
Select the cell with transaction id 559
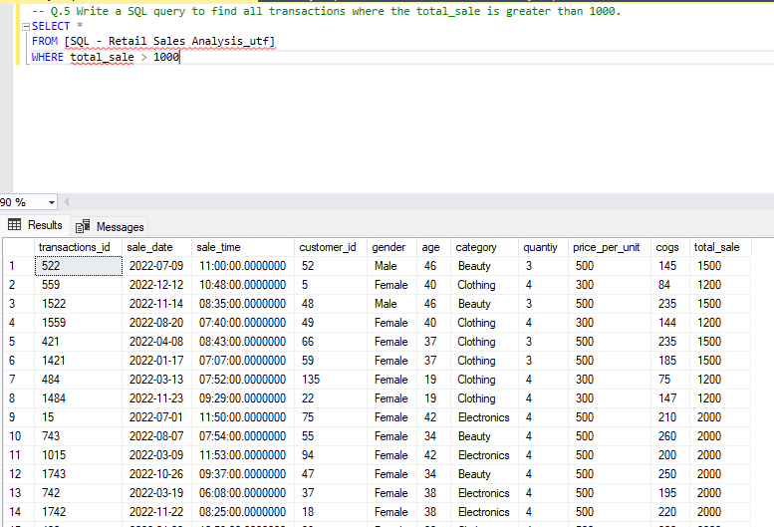click(x=78, y=285)
